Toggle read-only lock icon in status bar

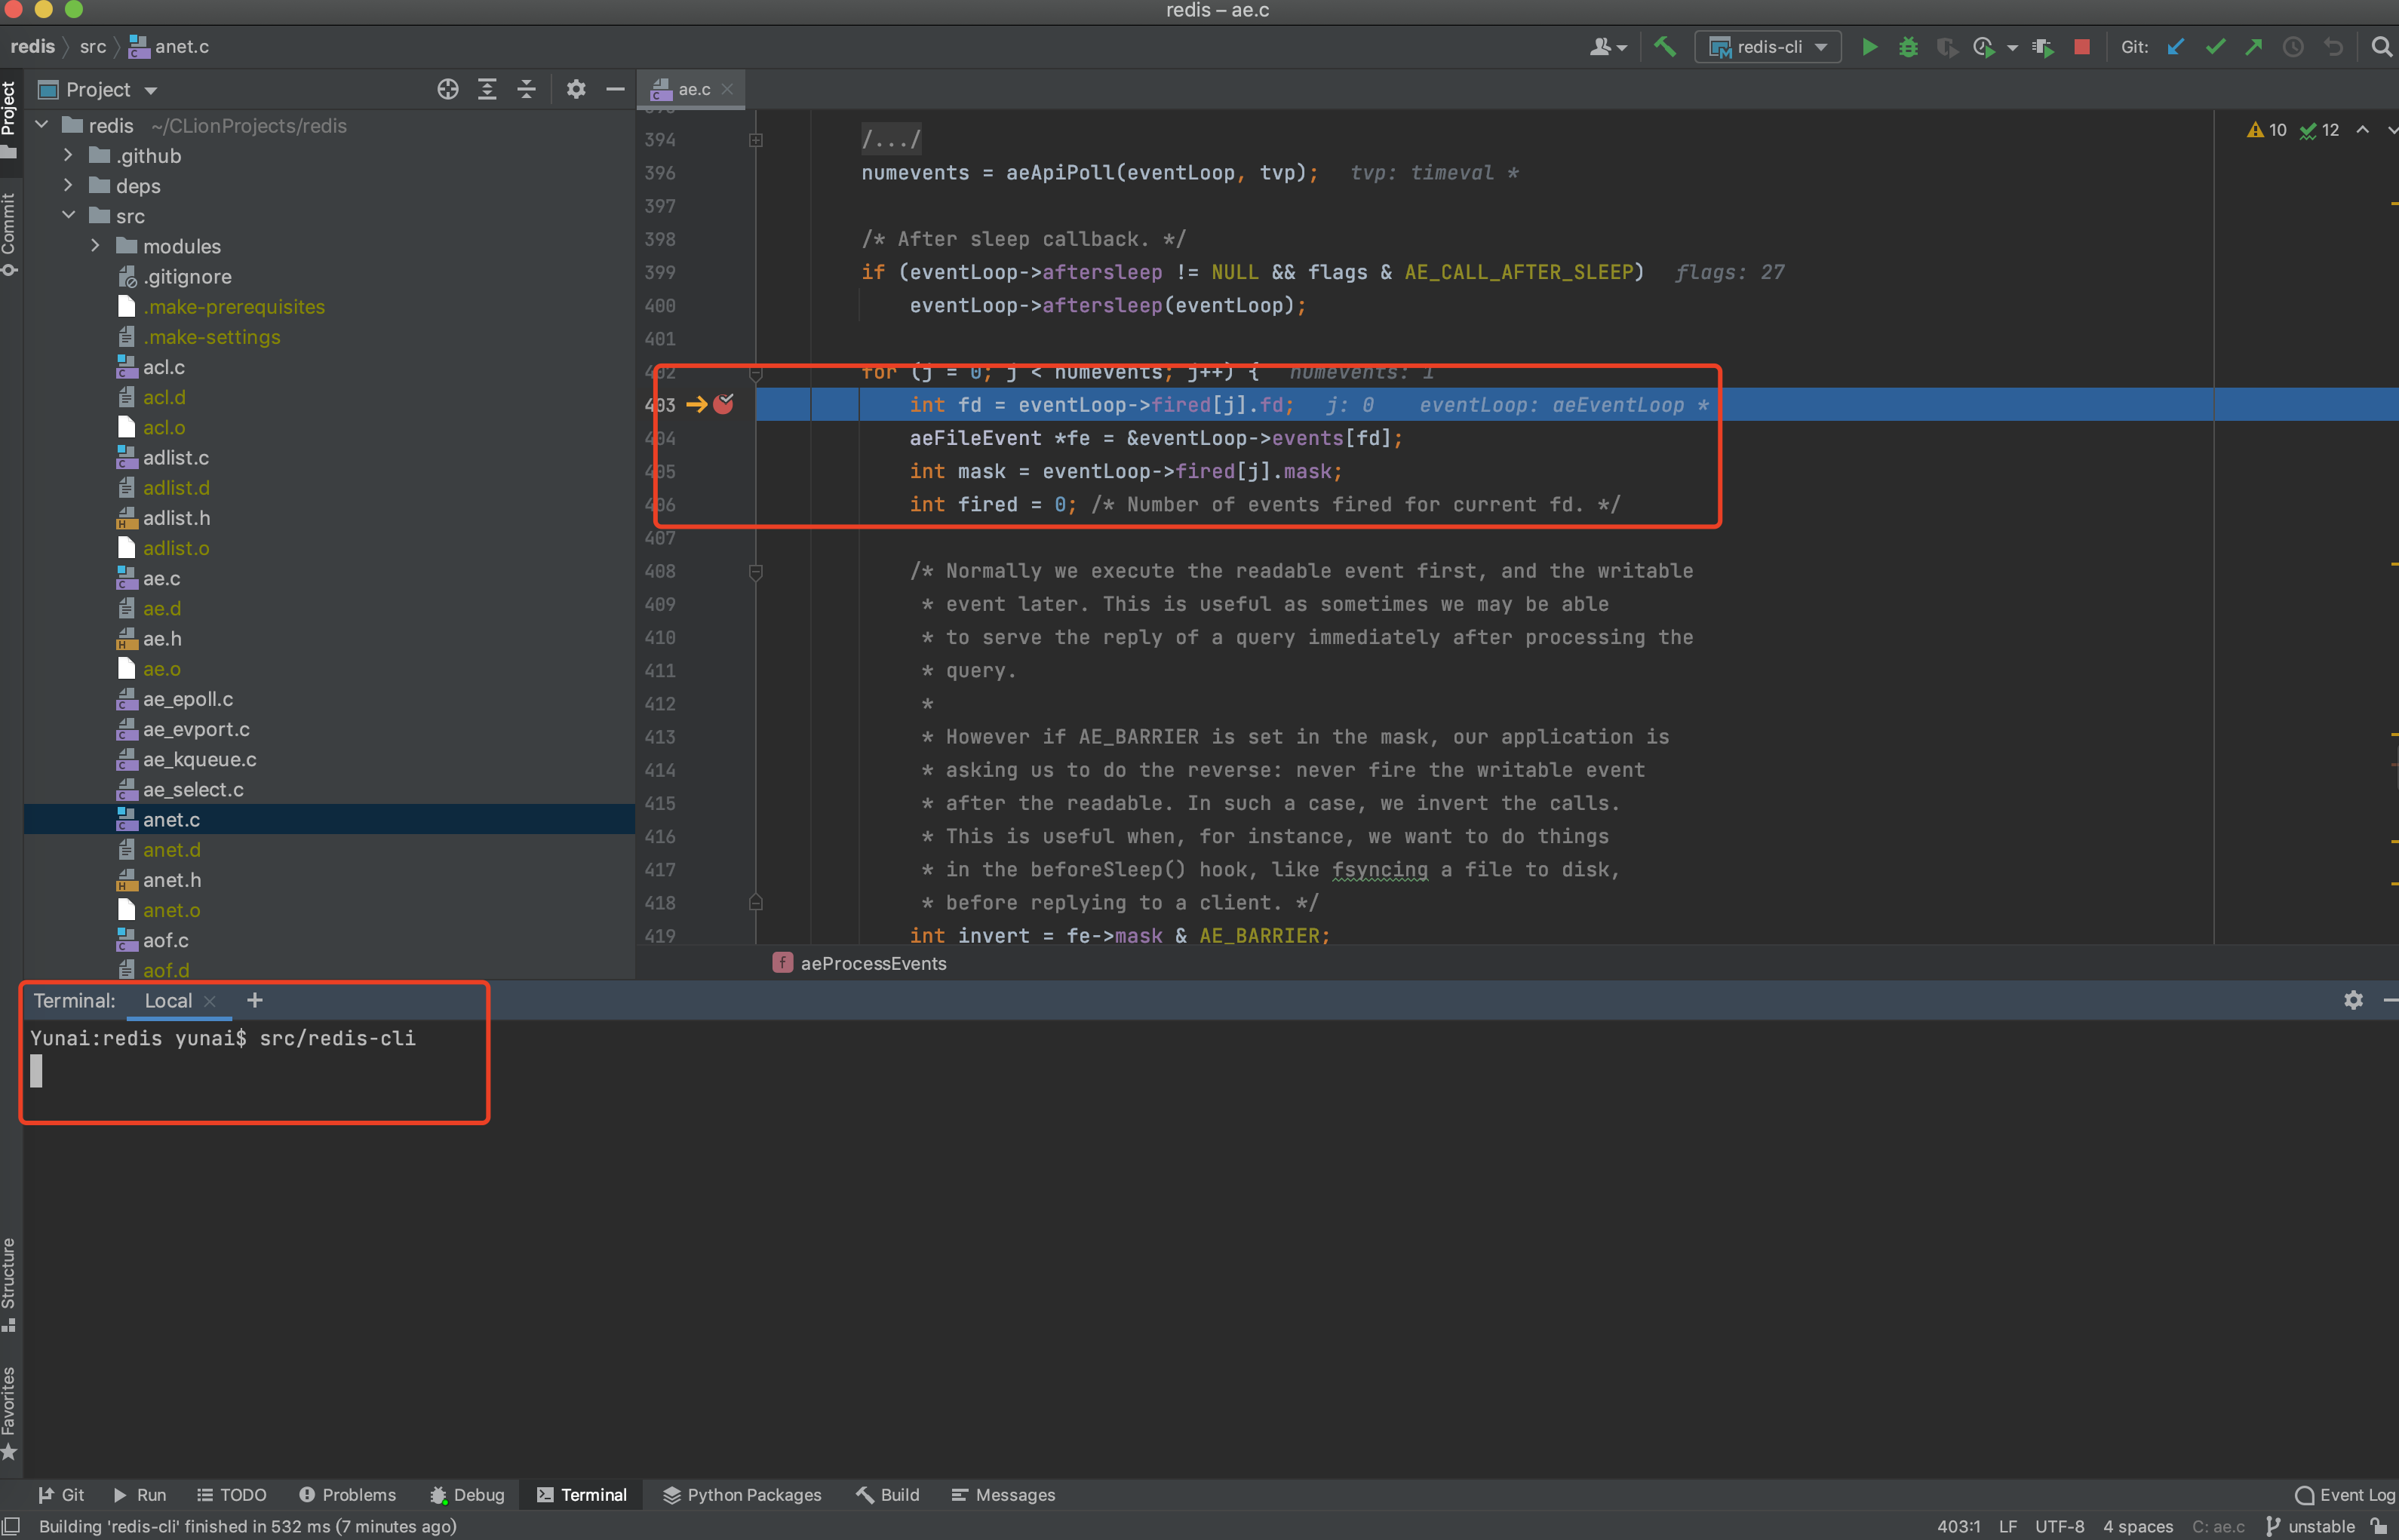[2379, 1526]
